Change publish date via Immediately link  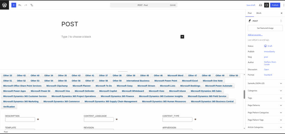269,51
